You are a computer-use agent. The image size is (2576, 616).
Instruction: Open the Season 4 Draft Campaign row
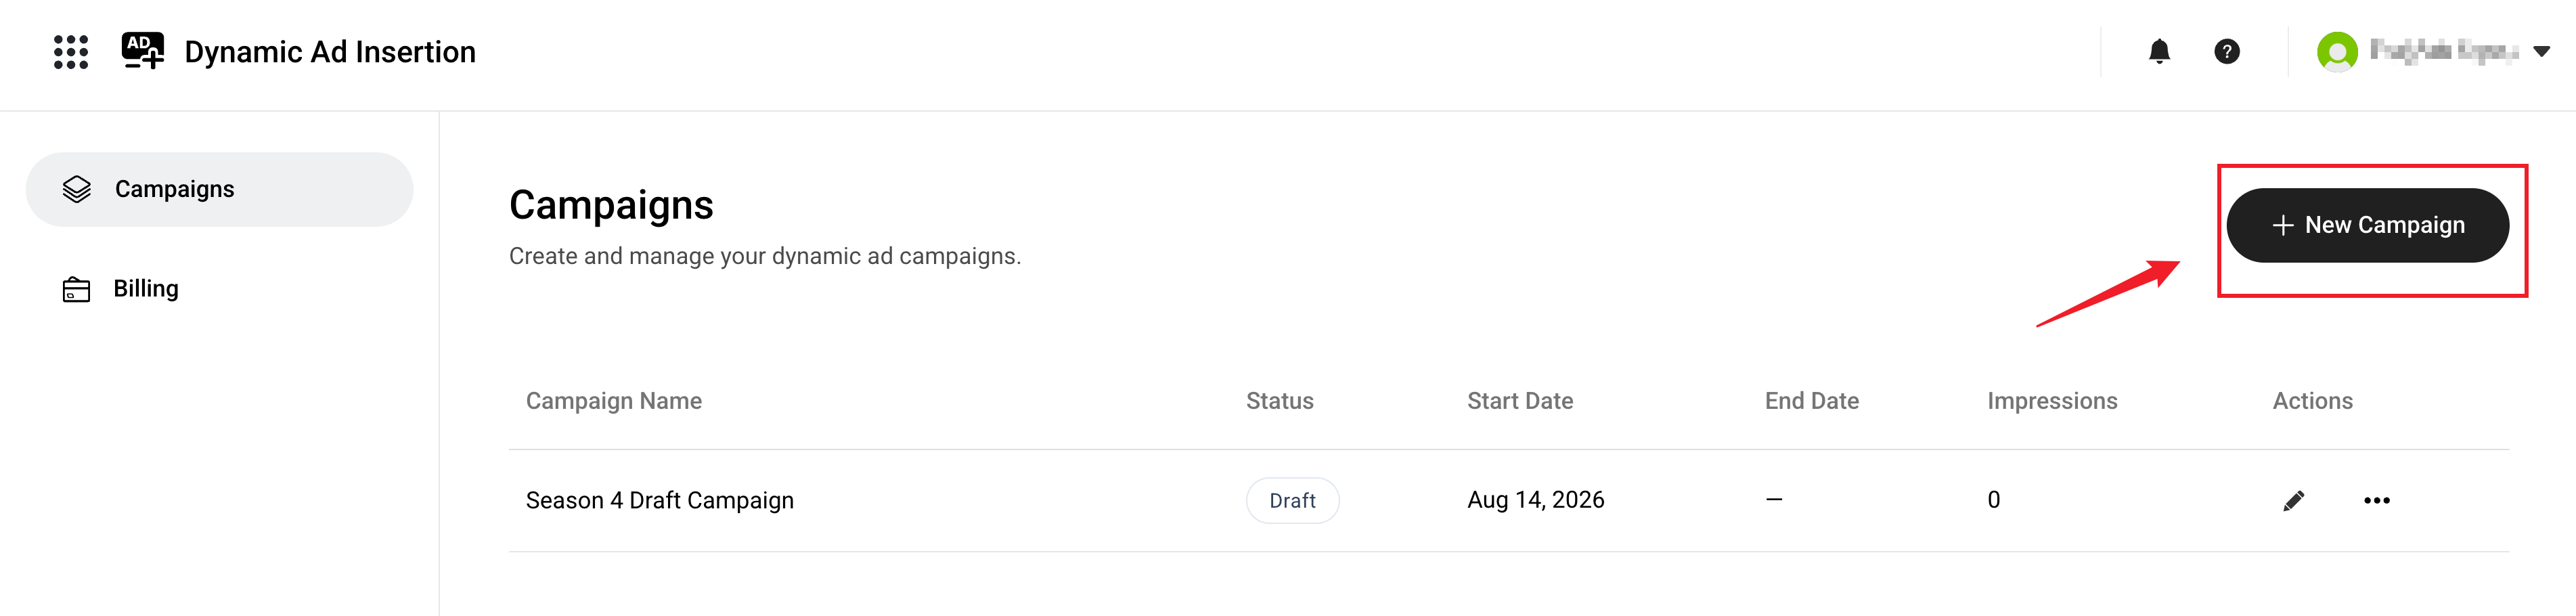[1508, 500]
